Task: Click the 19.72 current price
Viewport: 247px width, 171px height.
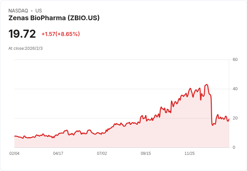Action: pyautogui.click(x=22, y=34)
